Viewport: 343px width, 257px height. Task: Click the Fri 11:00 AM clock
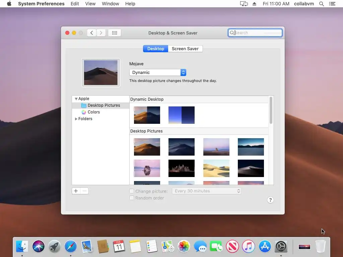276,4
